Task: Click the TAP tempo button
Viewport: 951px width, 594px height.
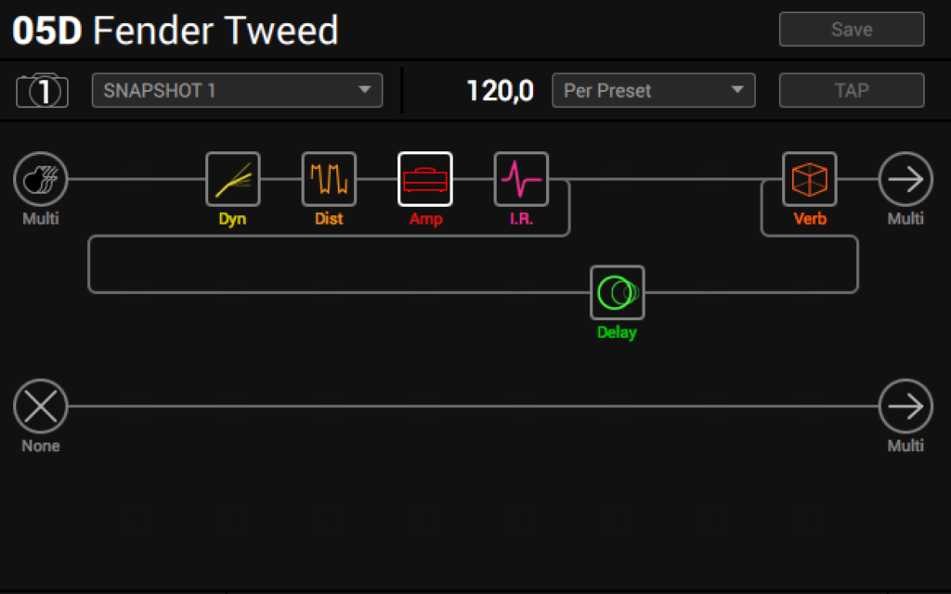Action: [x=852, y=90]
